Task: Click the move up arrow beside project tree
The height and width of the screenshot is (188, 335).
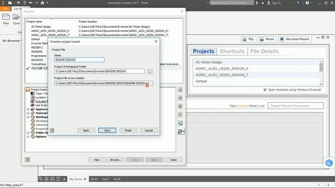Action: 180,90
